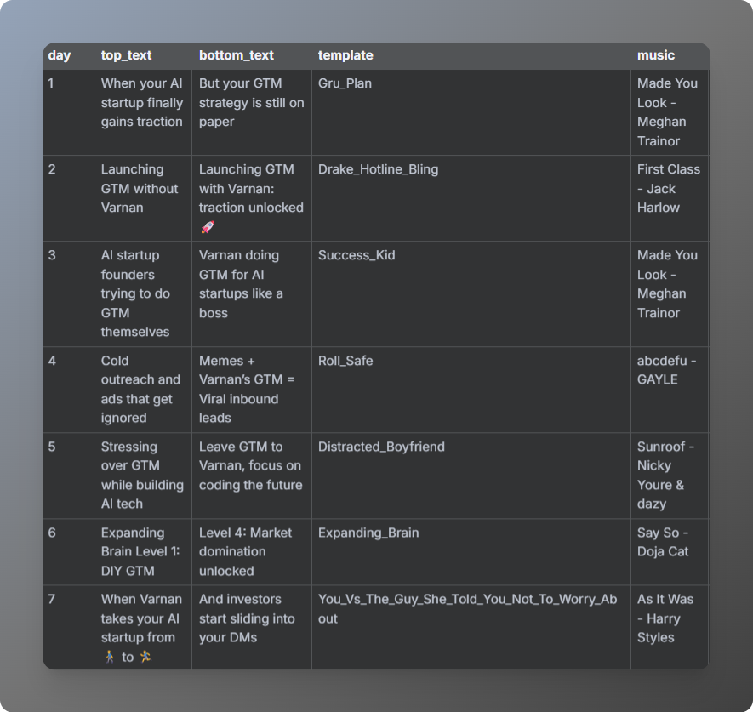Image resolution: width=753 pixels, height=712 pixels.
Task: Select the day cell with value 3
Action: click(x=68, y=293)
